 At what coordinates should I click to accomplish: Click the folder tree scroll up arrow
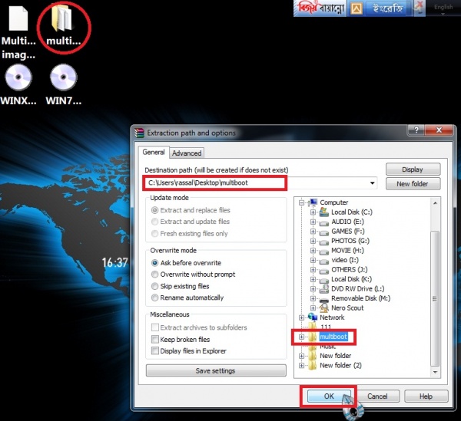click(x=435, y=203)
